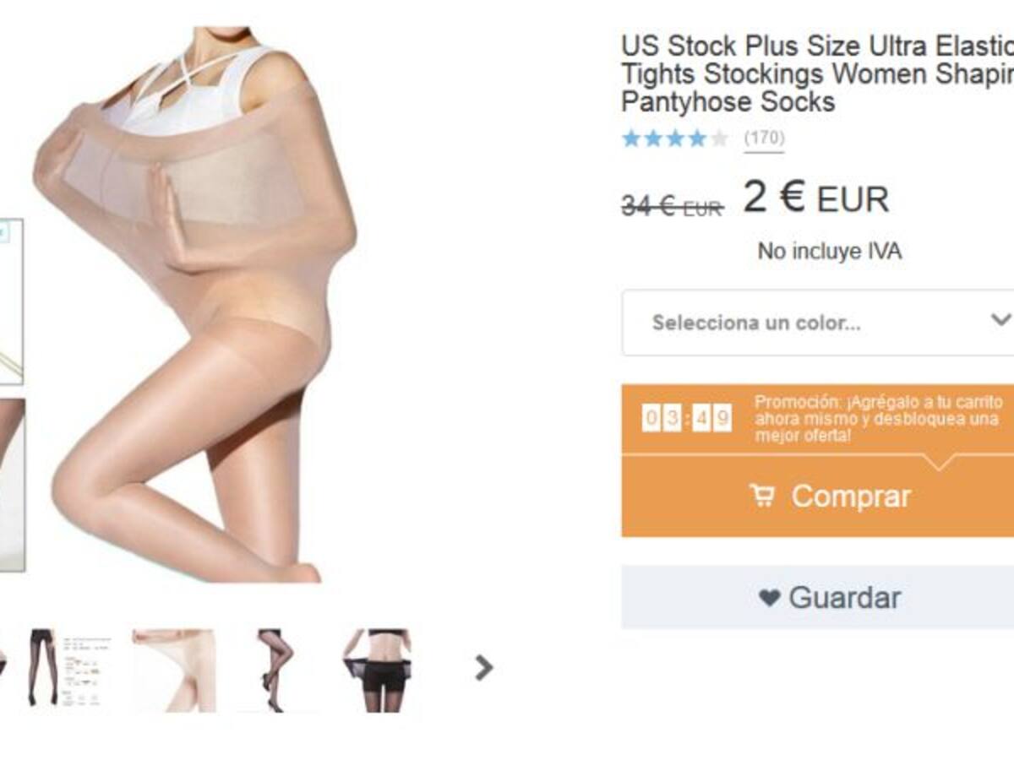
Task: Click the 'No incluye IVA' note
Action: [x=830, y=251]
